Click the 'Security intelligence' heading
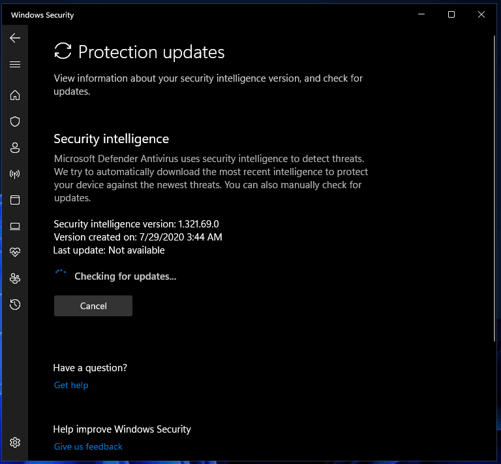This screenshot has height=464, width=501. tap(111, 139)
